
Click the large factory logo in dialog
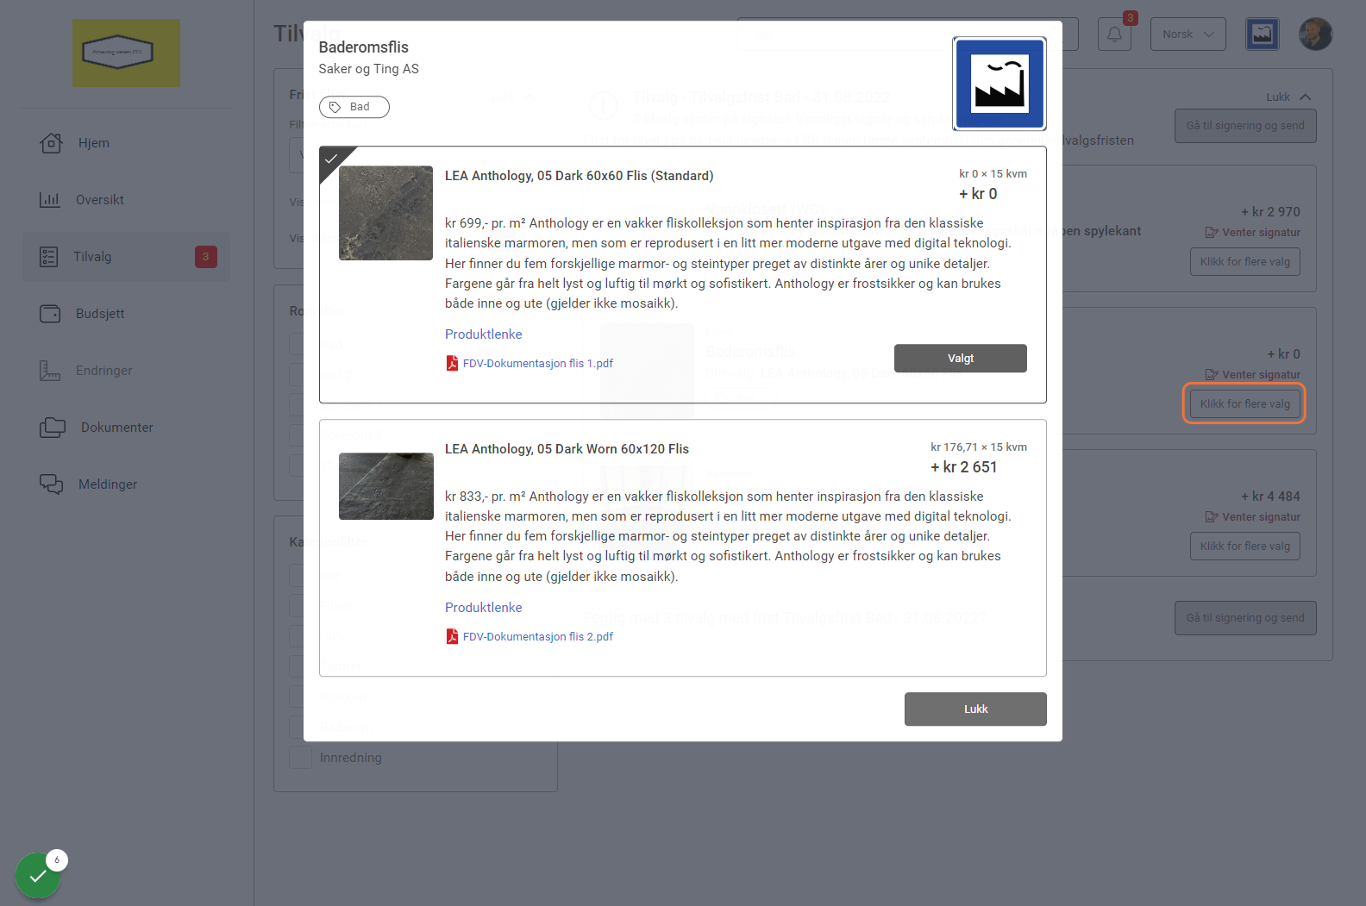[x=999, y=84]
